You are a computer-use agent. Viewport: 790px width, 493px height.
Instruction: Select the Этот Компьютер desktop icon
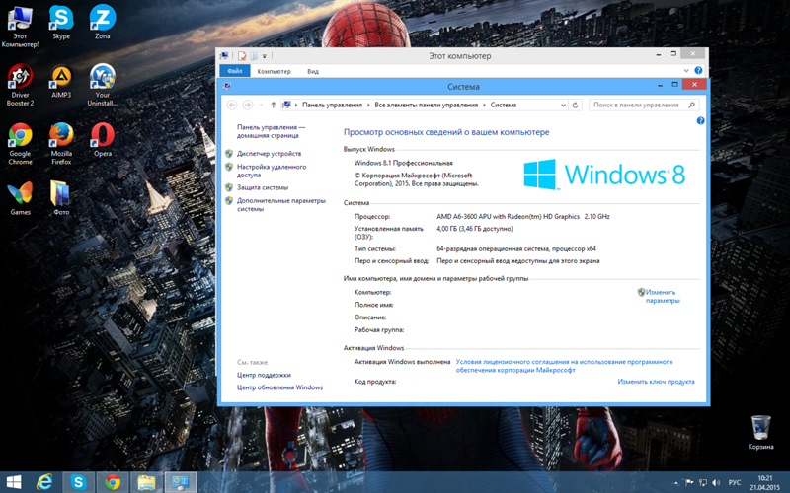20,27
